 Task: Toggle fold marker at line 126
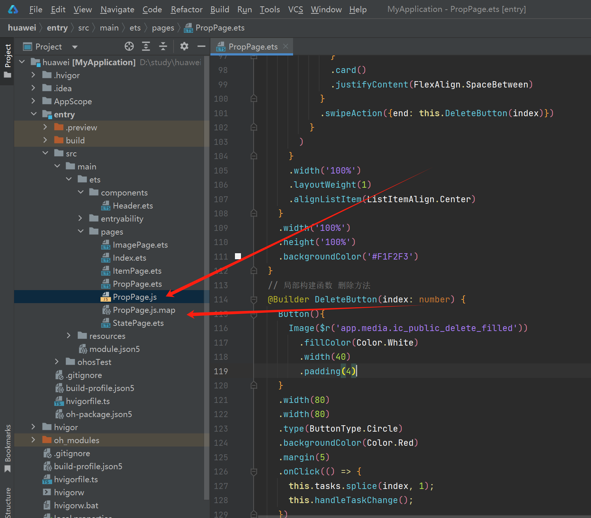click(254, 471)
